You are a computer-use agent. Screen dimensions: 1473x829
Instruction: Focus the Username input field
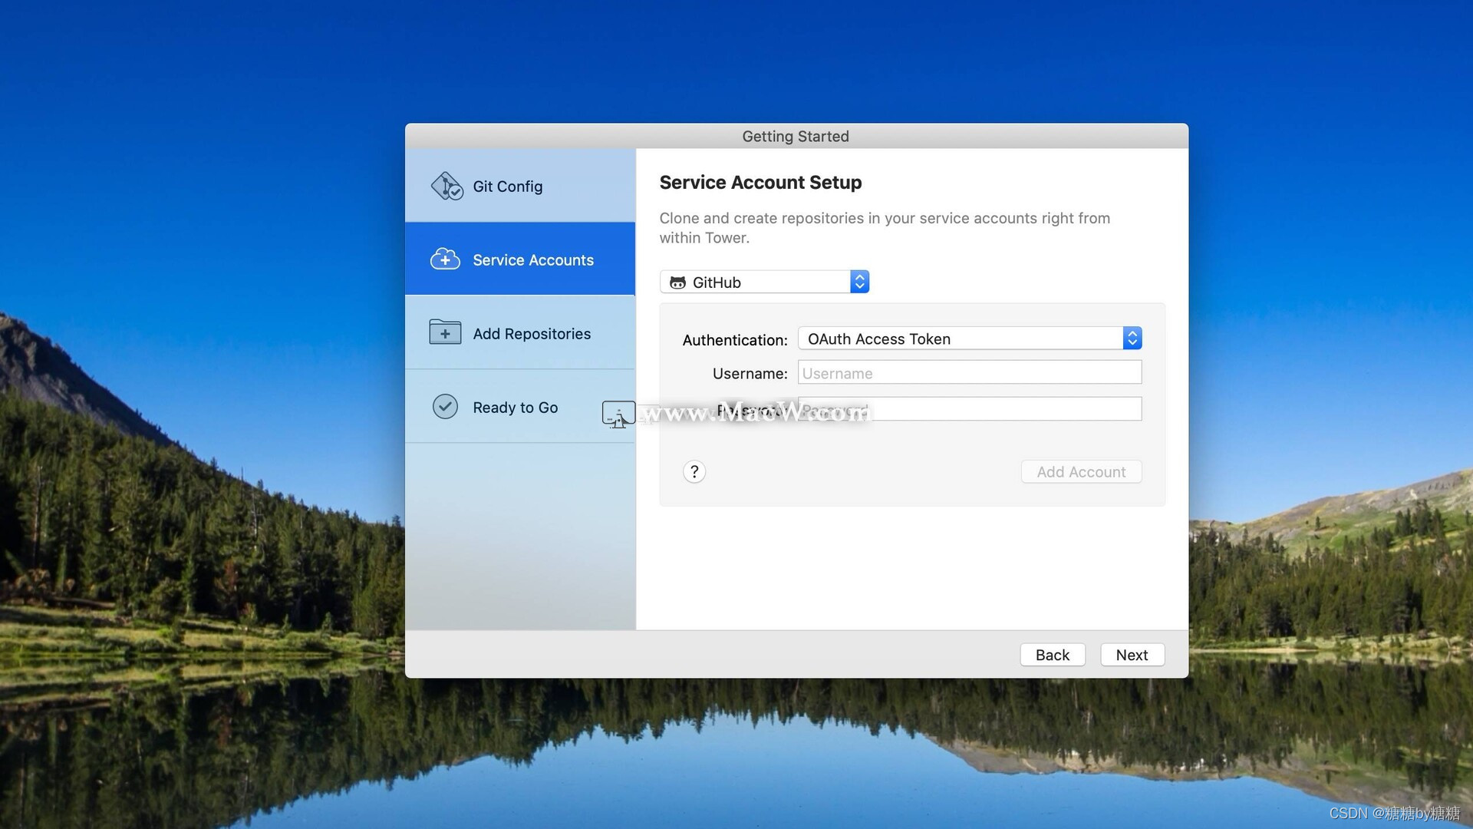[x=970, y=373]
